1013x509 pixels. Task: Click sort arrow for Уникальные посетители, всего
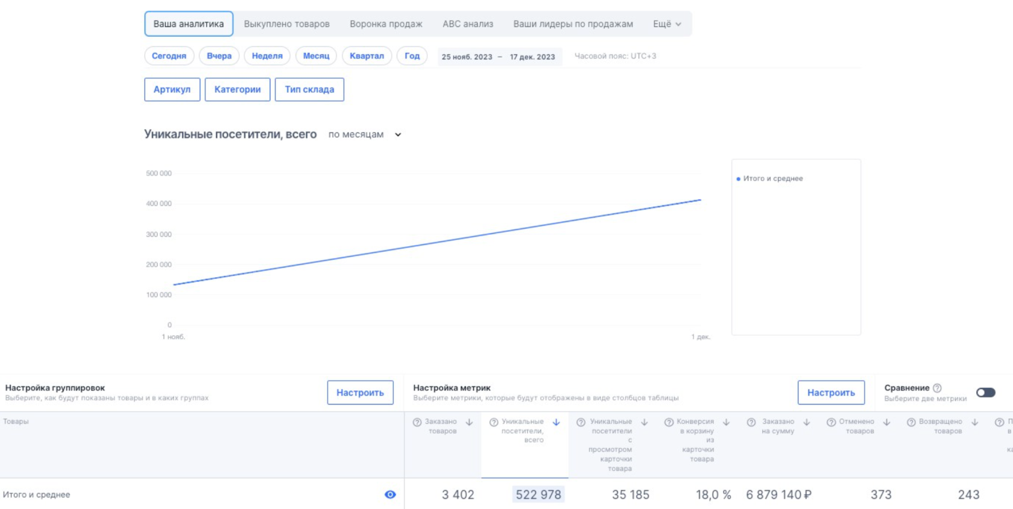point(556,422)
